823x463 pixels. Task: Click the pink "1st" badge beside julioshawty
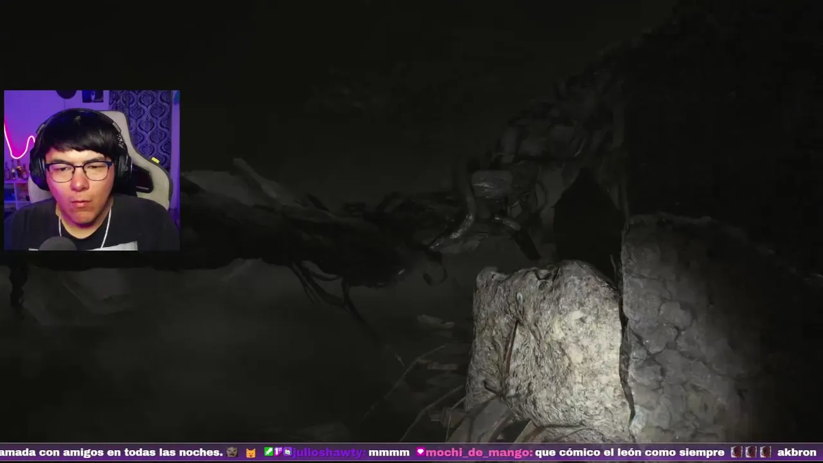278,451
